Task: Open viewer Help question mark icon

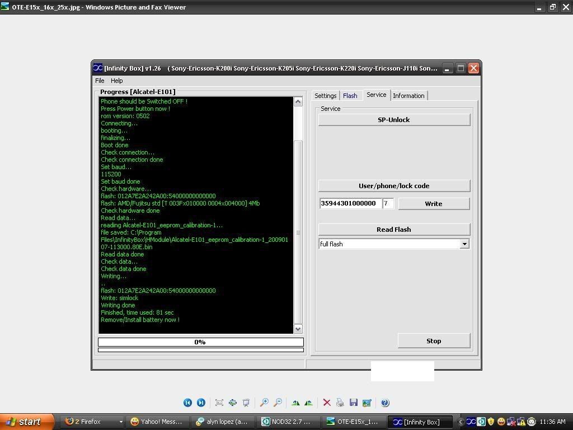Action: pyautogui.click(x=385, y=403)
